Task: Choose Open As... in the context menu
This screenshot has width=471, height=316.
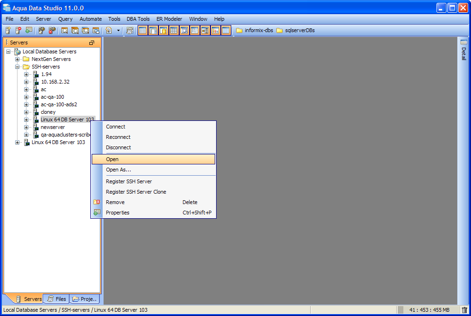Action: [x=154, y=170]
